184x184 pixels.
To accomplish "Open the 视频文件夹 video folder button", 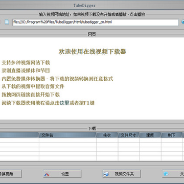I will [122, 174].
